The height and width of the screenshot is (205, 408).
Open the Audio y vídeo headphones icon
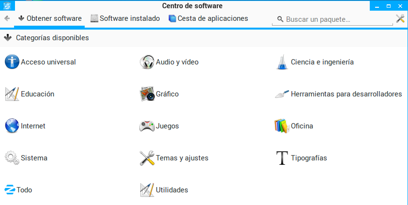(x=147, y=62)
